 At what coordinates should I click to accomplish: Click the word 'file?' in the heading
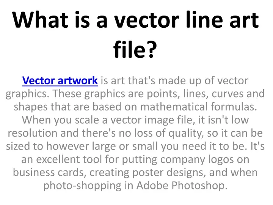pyautogui.click(x=135, y=49)
